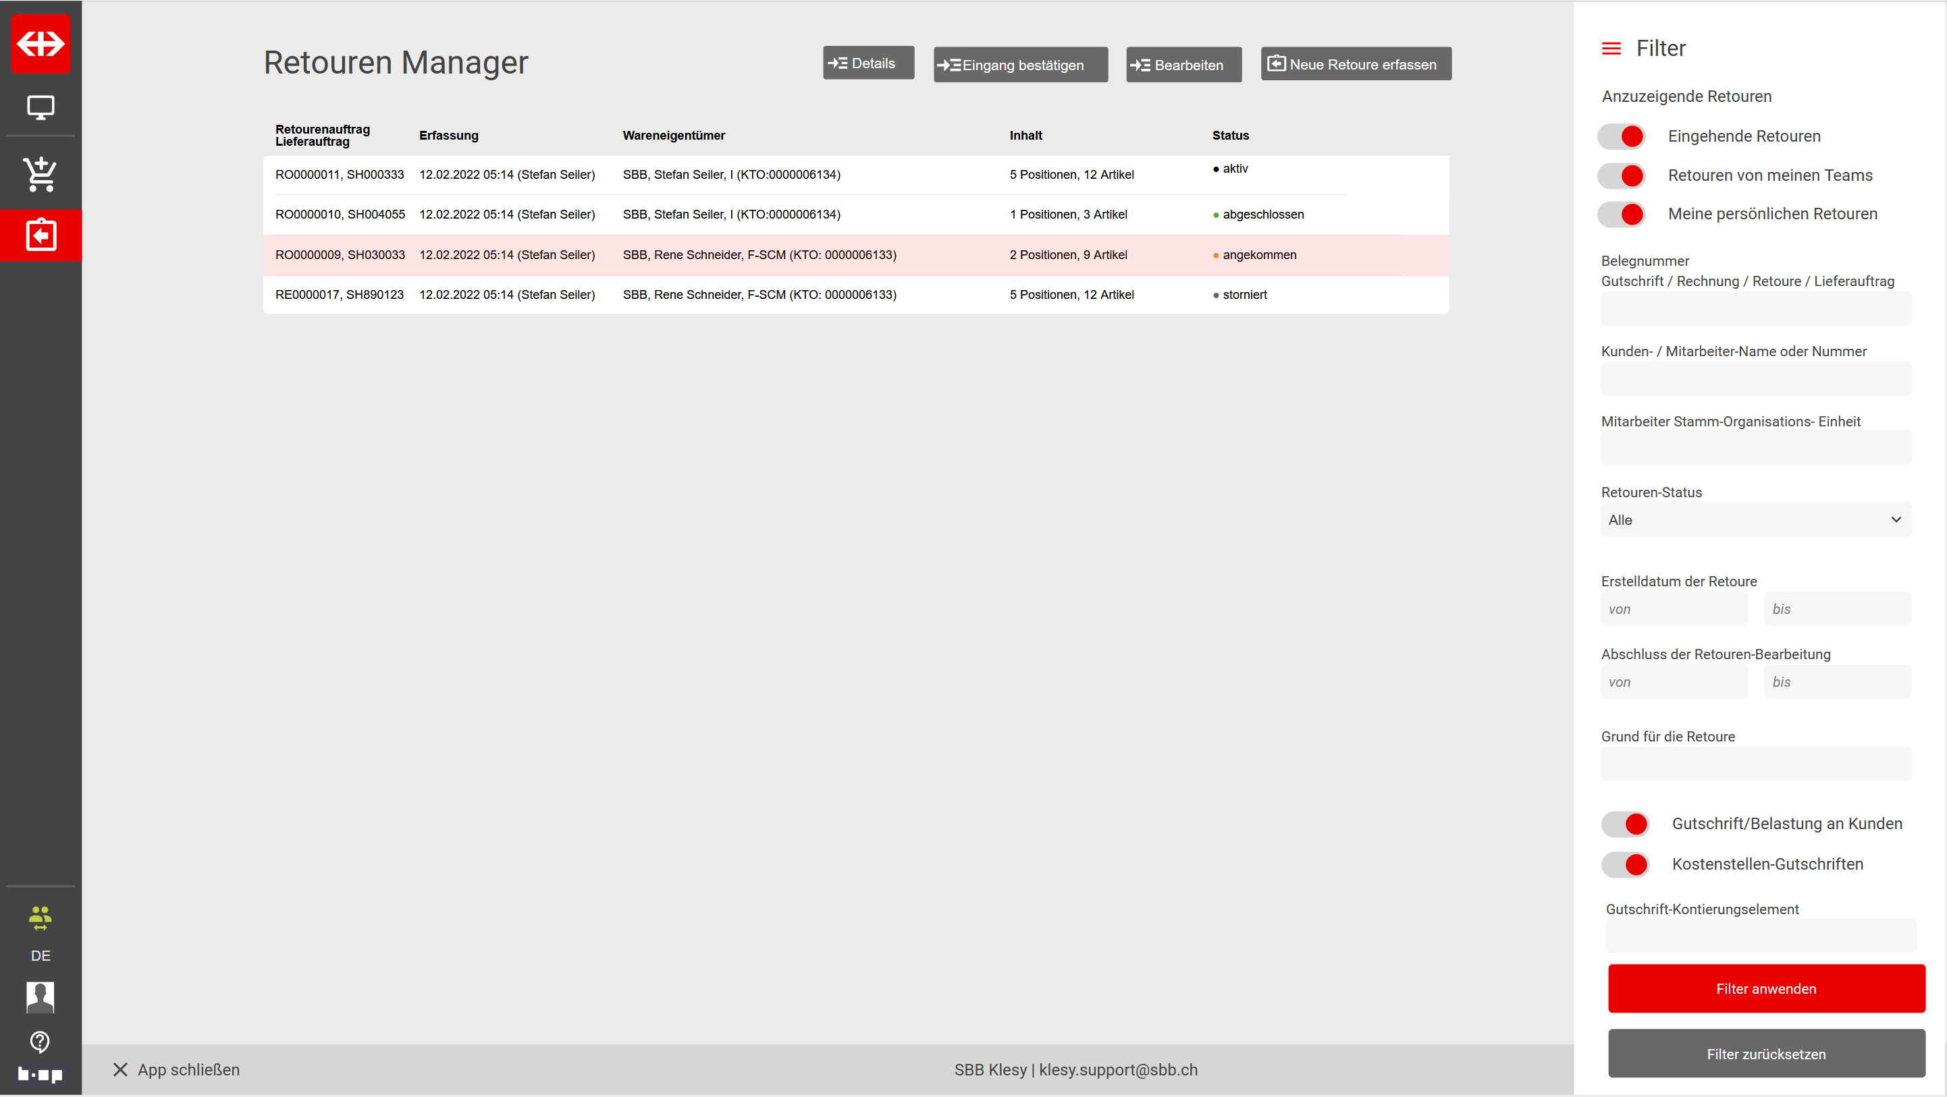Click the SBB logo icon
The height and width of the screenshot is (1097, 1947).
41,44
